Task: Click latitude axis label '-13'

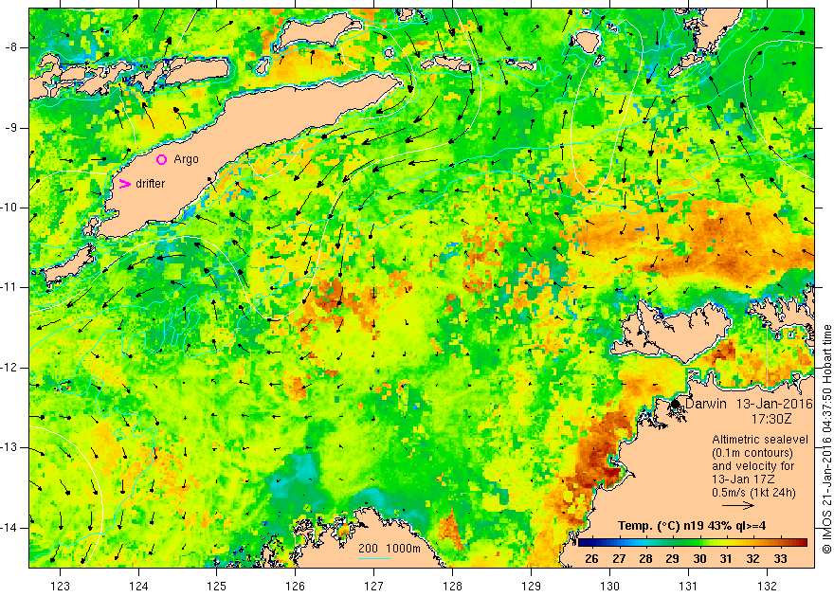Action: coord(8,447)
